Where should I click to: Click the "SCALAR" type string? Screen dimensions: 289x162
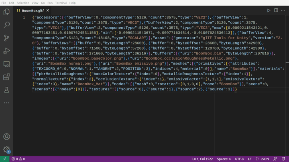coord(137,38)
